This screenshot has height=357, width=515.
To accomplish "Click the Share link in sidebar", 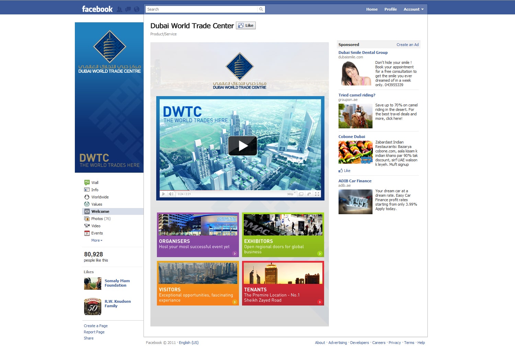I will [x=89, y=338].
